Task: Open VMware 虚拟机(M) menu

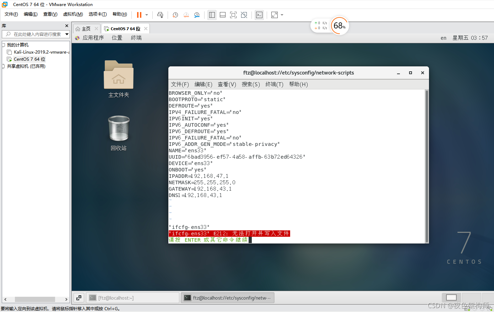Action: pyautogui.click(x=73, y=14)
